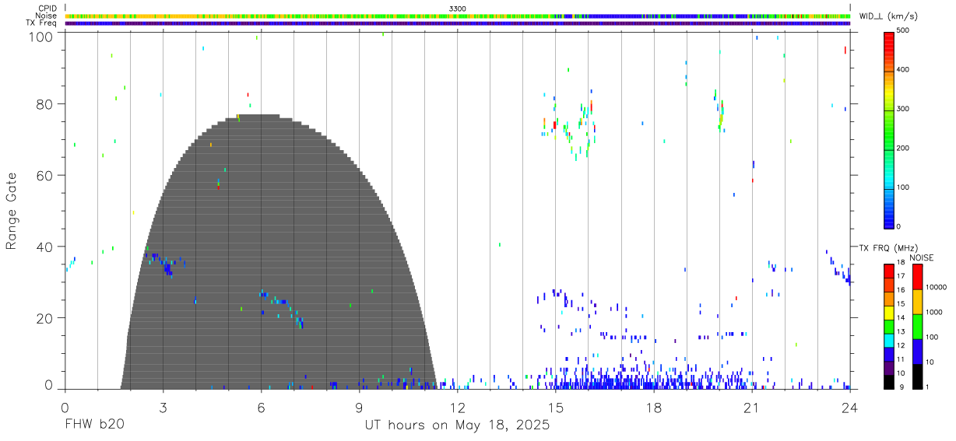This screenshot has width=956, height=441.
Task: Click the Noise row label
Action: pos(46,16)
